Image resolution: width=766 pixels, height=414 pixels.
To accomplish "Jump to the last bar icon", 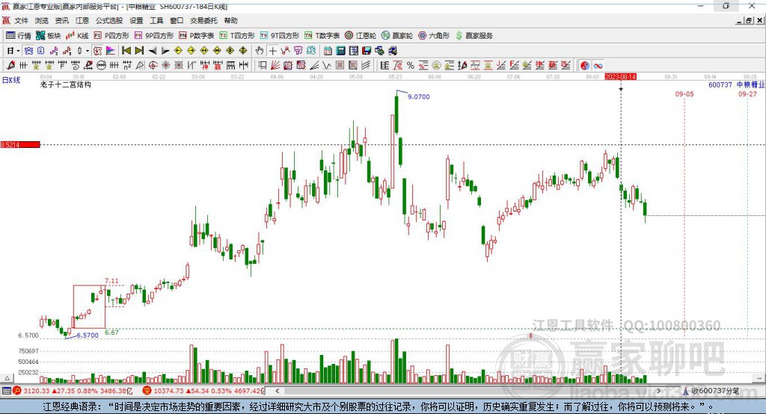I will pos(139,51).
